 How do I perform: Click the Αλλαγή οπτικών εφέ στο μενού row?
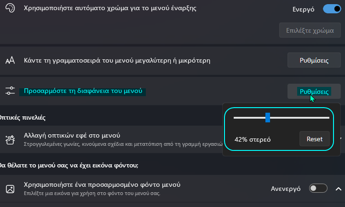coord(111,139)
